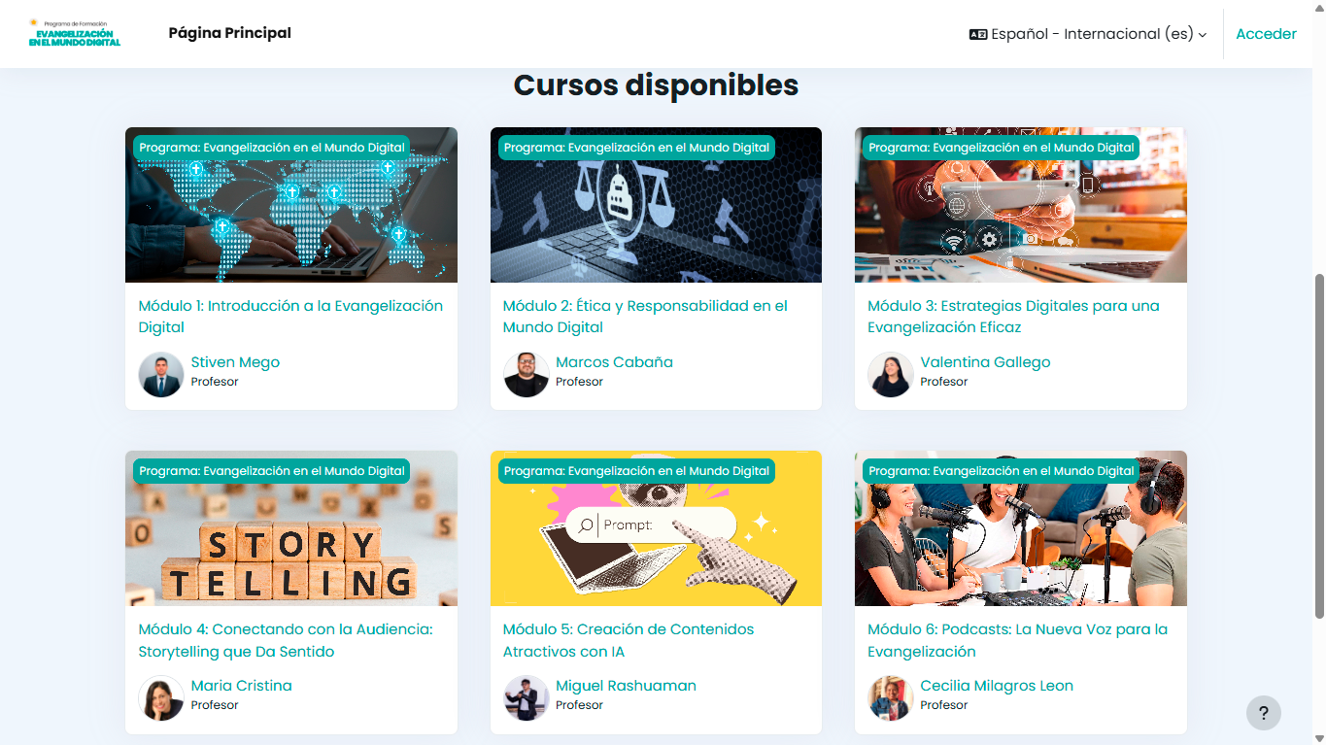Click the Marcos Cabaña teacher name
Screen dimensions: 1326x745
pyautogui.click(x=614, y=362)
